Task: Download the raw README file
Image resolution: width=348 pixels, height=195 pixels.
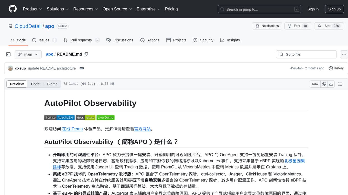Action: [x=331, y=84]
